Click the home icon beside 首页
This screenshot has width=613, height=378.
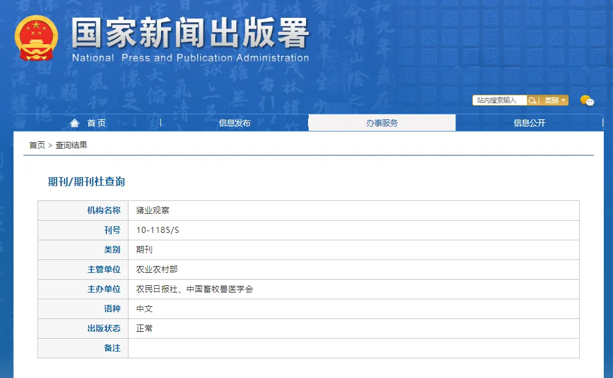coord(74,123)
